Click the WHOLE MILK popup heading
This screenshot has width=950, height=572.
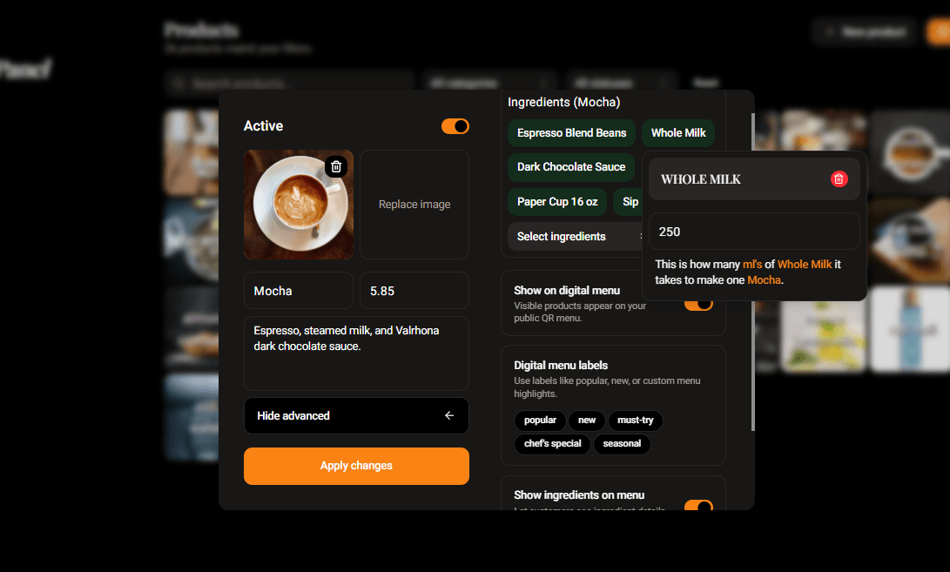[x=700, y=179]
